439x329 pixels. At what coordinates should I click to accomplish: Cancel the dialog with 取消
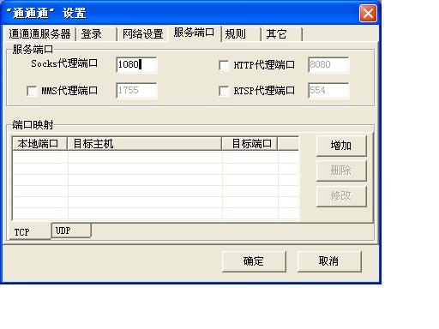pos(329,261)
